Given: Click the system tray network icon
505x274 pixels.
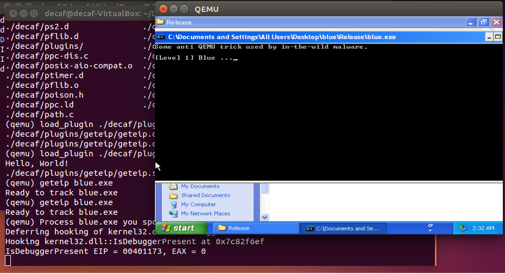Looking at the screenshot, I should click(463, 228).
